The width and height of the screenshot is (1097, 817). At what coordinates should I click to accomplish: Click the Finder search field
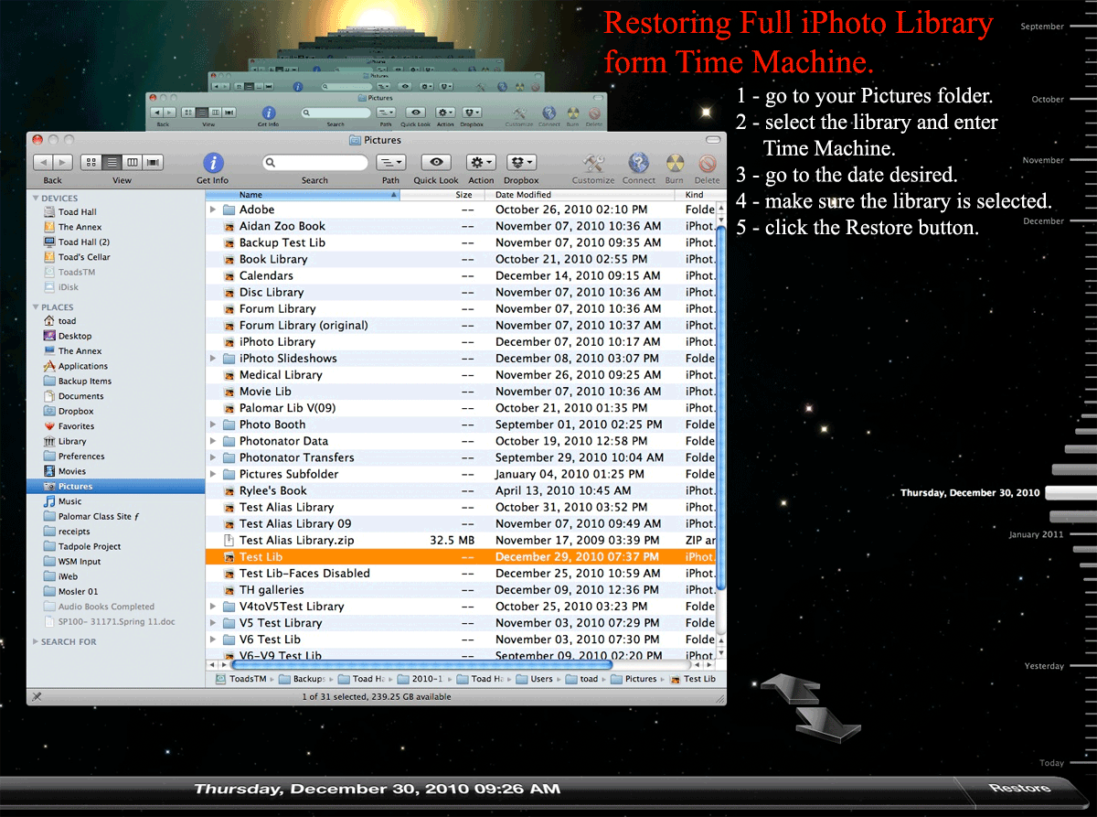[314, 162]
